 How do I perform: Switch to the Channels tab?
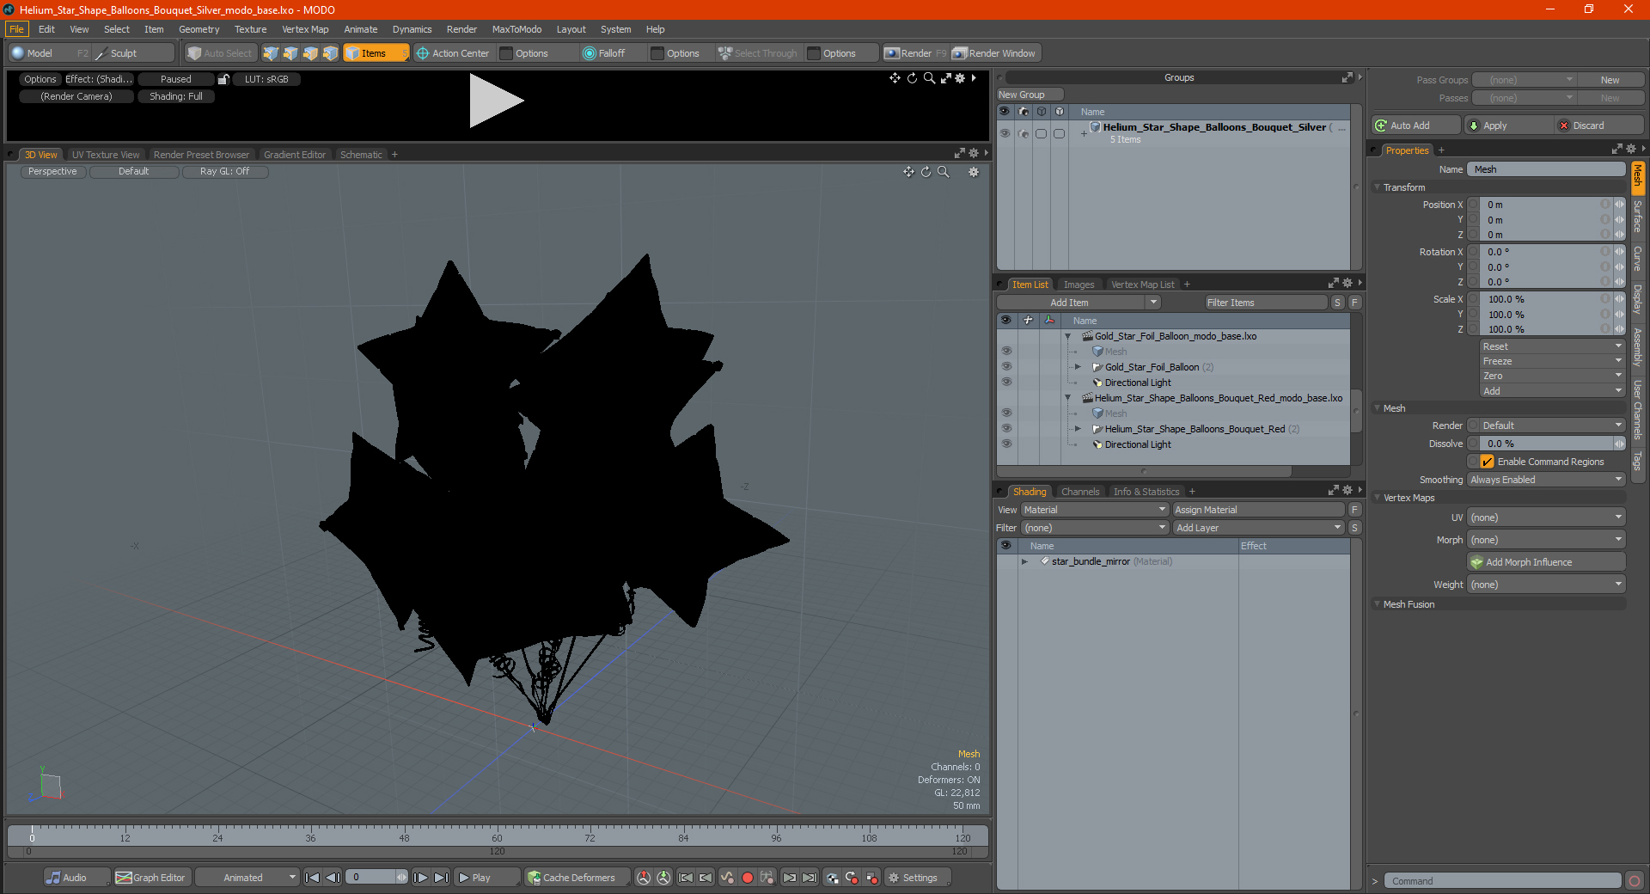(x=1080, y=492)
